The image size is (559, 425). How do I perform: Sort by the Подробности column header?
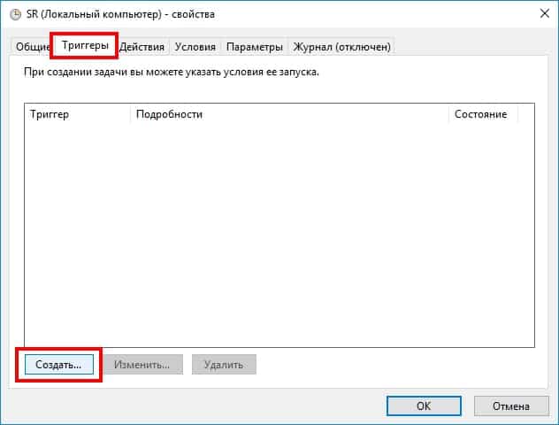coord(289,114)
